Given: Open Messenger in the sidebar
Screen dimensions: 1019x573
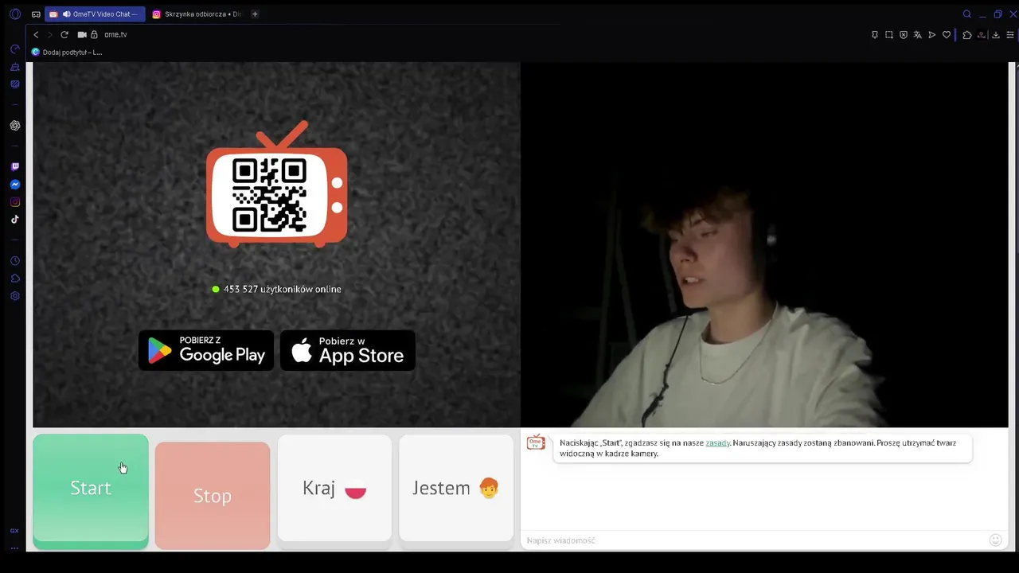Looking at the screenshot, I should pyautogui.click(x=14, y=185).
